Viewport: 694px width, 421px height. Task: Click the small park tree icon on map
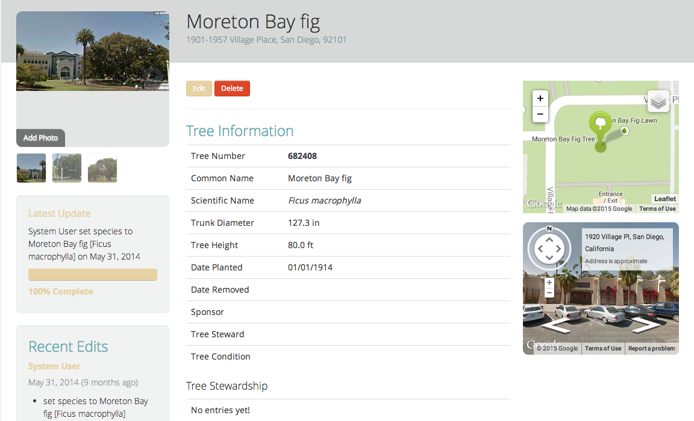(x=624, y=130)
